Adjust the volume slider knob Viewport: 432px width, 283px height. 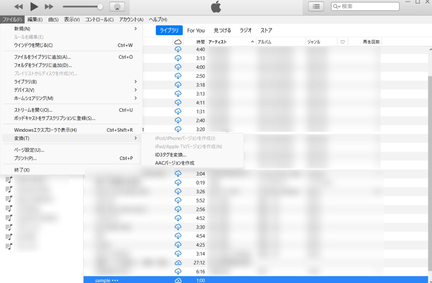pos(100,7)
